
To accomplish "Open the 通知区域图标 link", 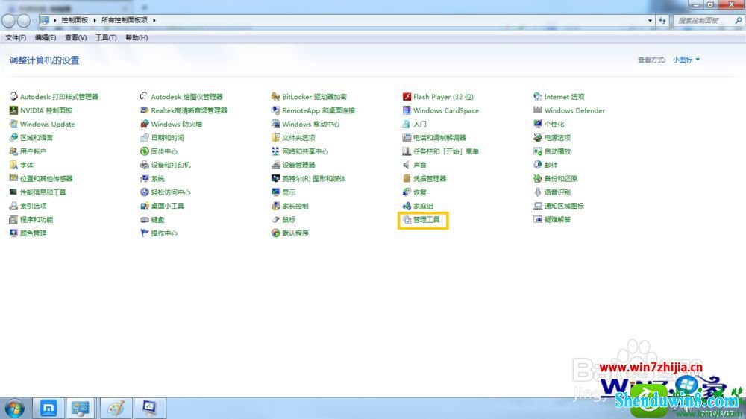I will tap(564, 206).
